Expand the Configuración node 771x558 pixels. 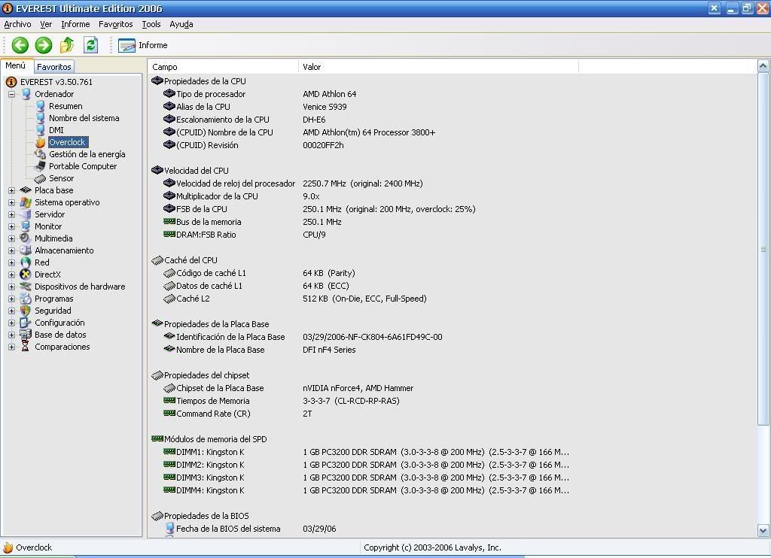[x=11, y=323]
